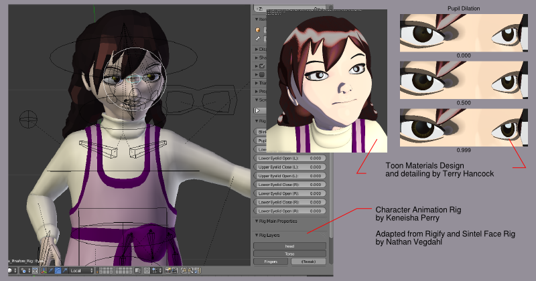Adjust the Upper Eyelid Close (L) slider
Image resolution: width=536 pixels, height=281 pixels.
(289, 167)
